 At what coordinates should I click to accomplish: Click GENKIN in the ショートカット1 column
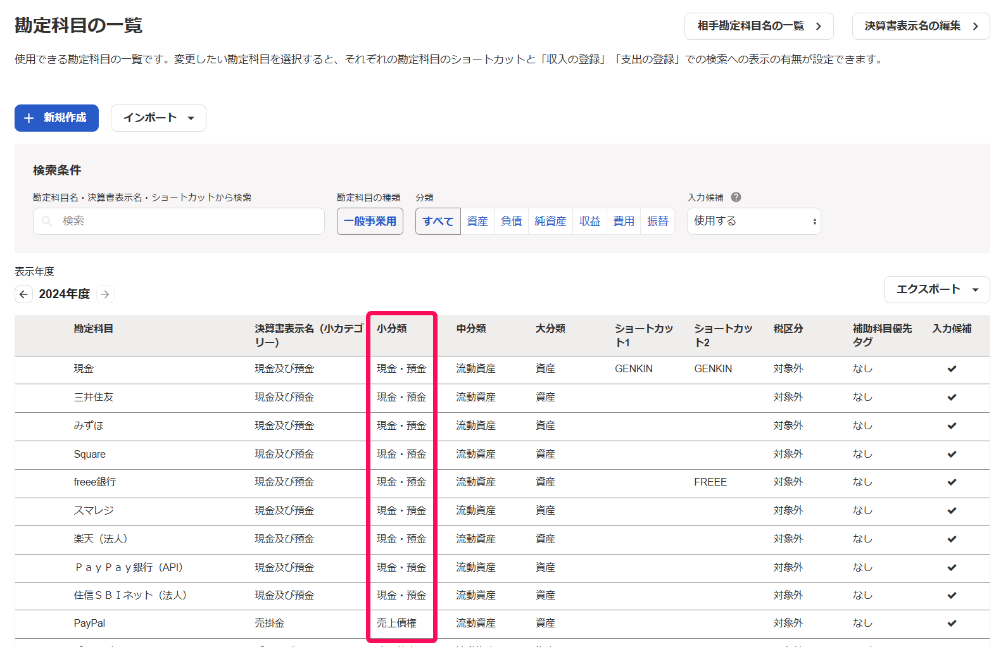click(634, 368)
